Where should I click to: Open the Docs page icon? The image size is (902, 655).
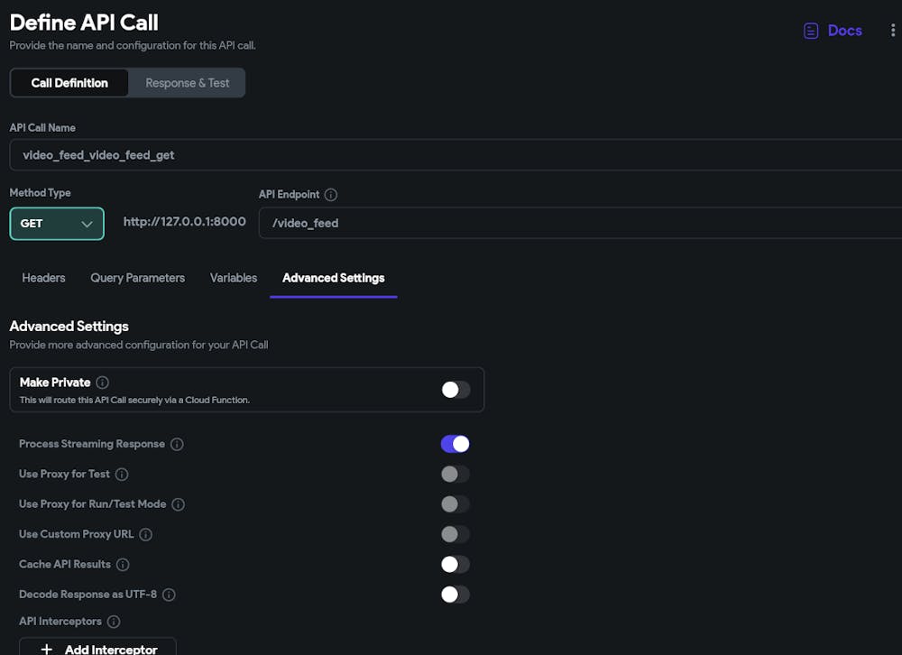tap(812, 31)
